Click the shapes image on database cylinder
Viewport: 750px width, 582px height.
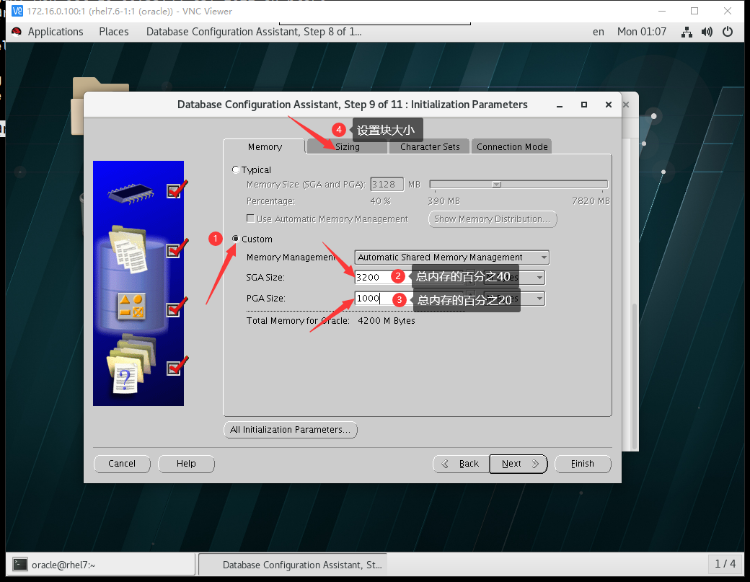(131, 307)
